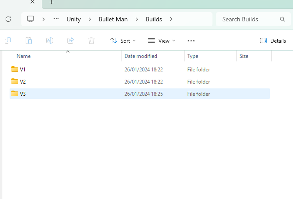Toggle the Details pane button
The width and height of the screenshot is (293, 199).
coord(273,40)
